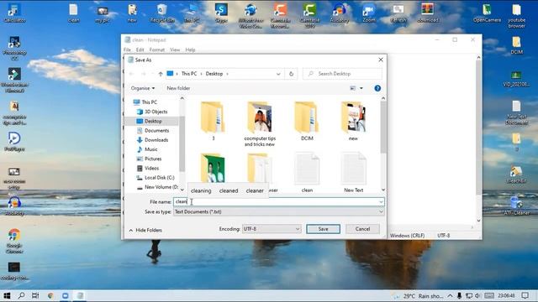Select the 'cleaning' autocomplete suggestion
Viewport: 538px width, 302px height.
click(201, 190)
